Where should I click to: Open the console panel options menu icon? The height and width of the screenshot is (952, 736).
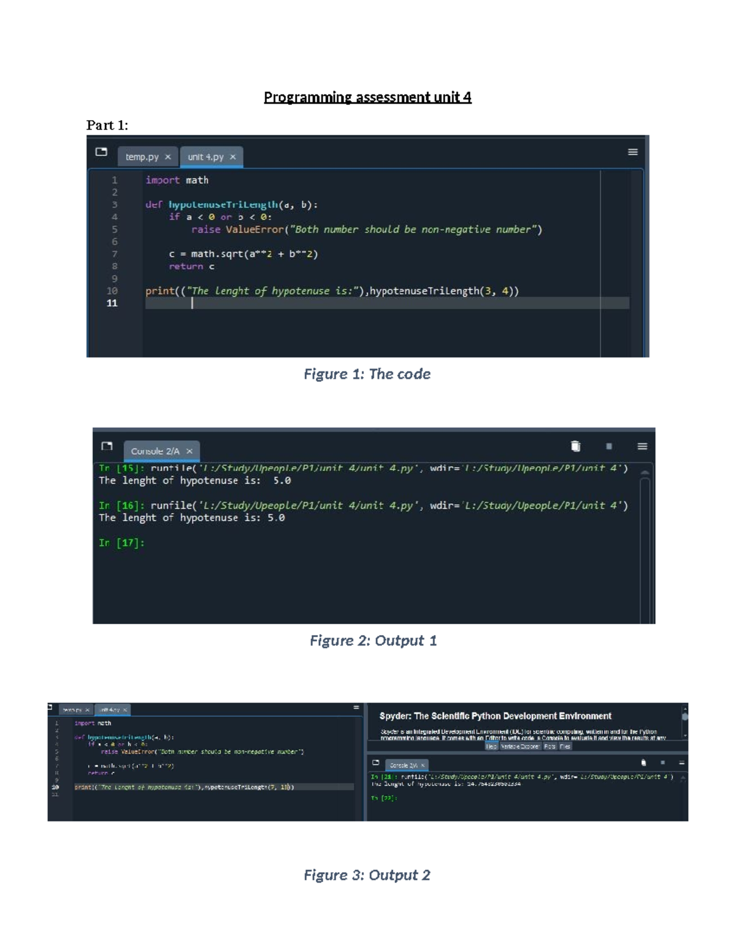tap(642, 447)
